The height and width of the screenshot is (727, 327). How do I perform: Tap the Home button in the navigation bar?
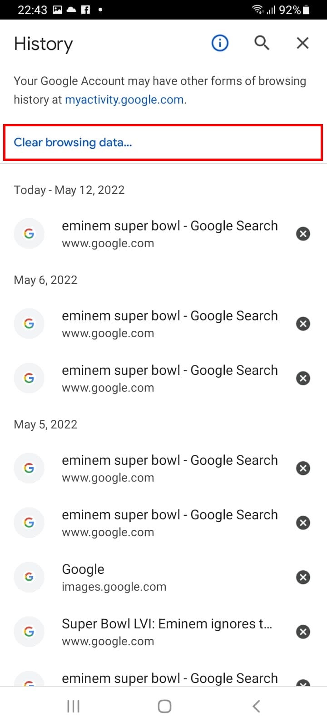(164, 706)
